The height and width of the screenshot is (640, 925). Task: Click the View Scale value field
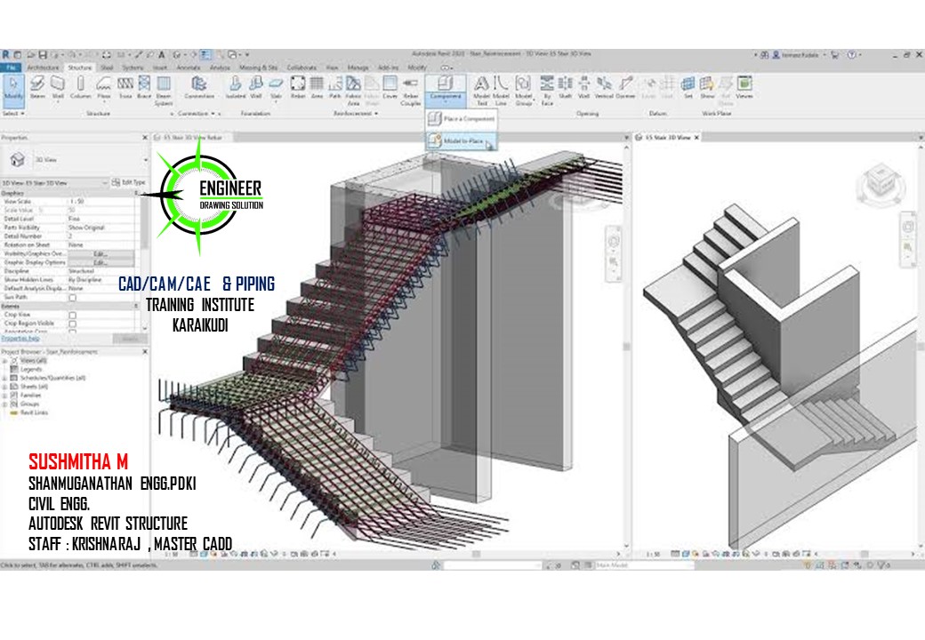[102, 202]
